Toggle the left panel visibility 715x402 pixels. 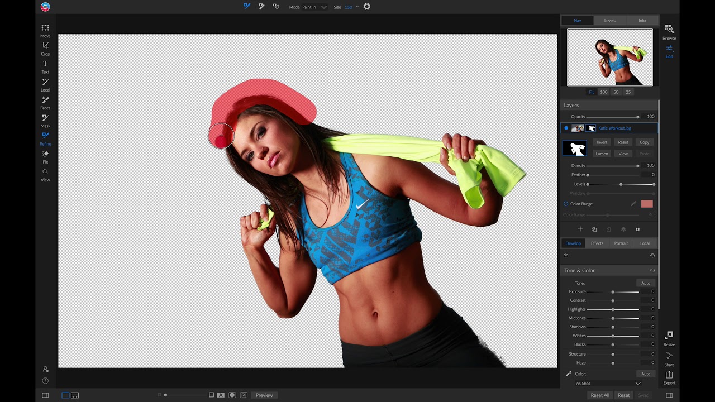tap(45, 395)
